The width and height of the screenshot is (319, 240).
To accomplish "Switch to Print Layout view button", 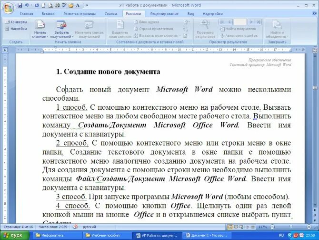I will (x=230, y=227).
